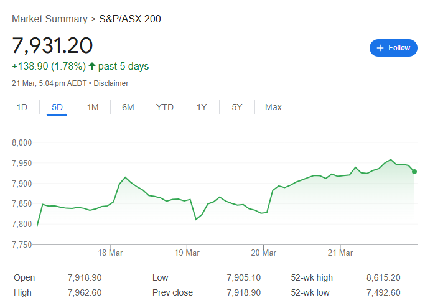Click the S&P/ASX 200 title
This screenshot has width=448, height=303.
coord(129,19)
